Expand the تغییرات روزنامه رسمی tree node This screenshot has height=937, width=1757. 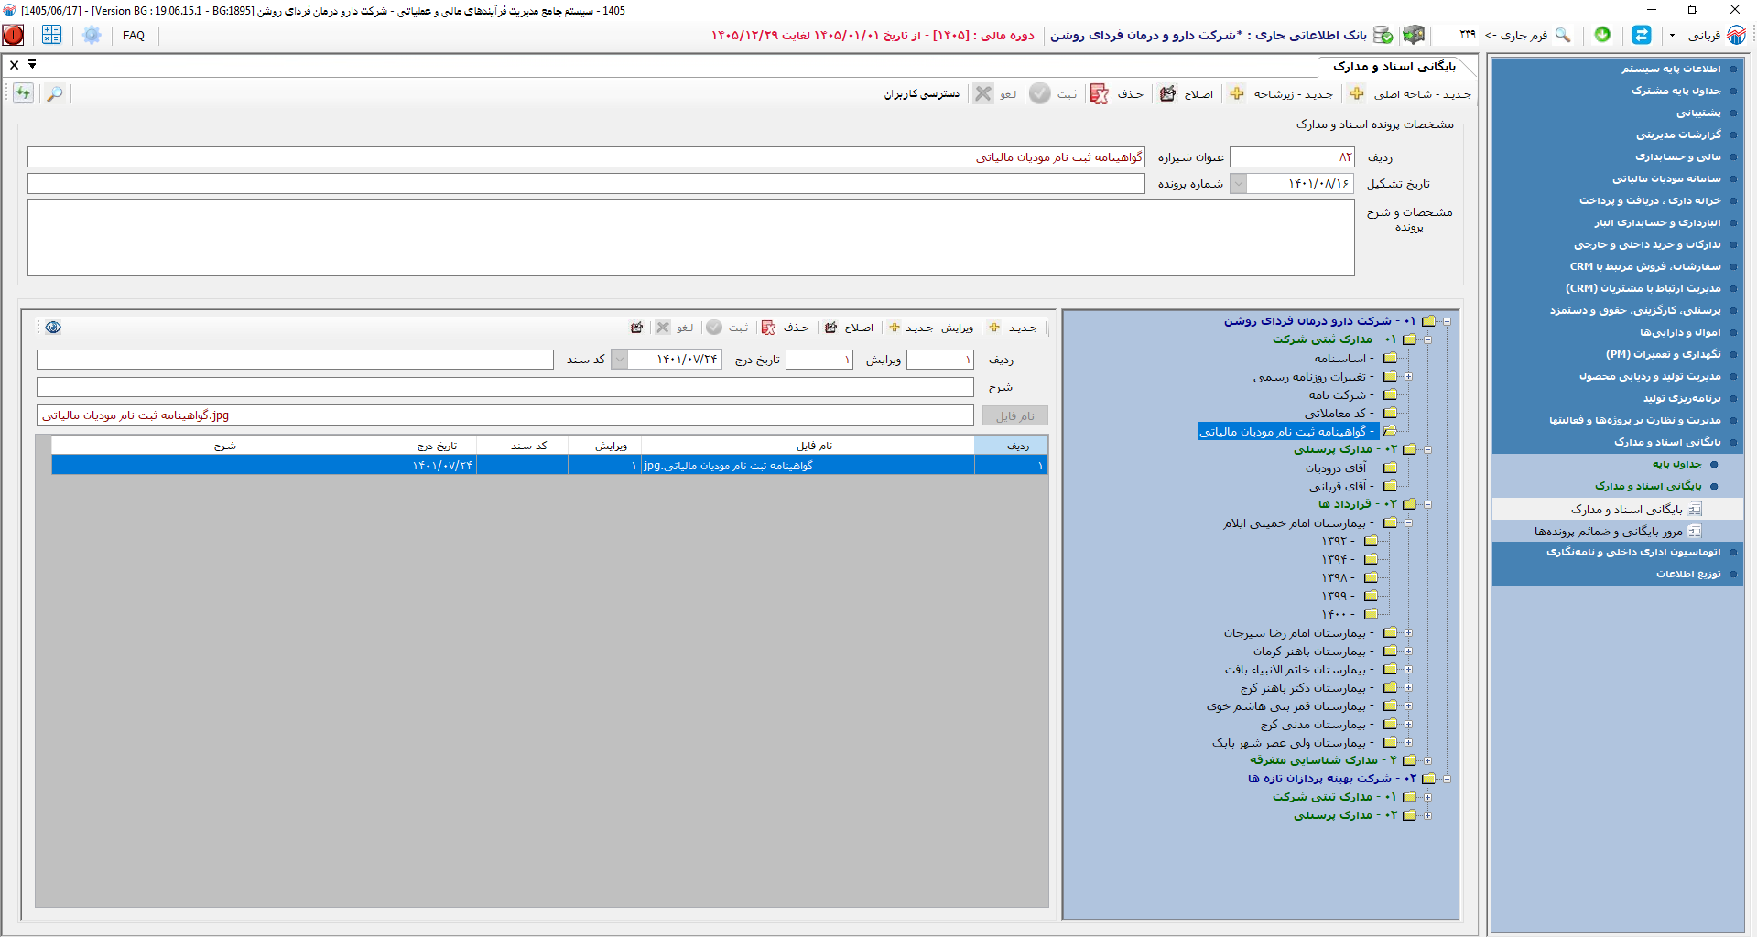(x=1408, y=377)
